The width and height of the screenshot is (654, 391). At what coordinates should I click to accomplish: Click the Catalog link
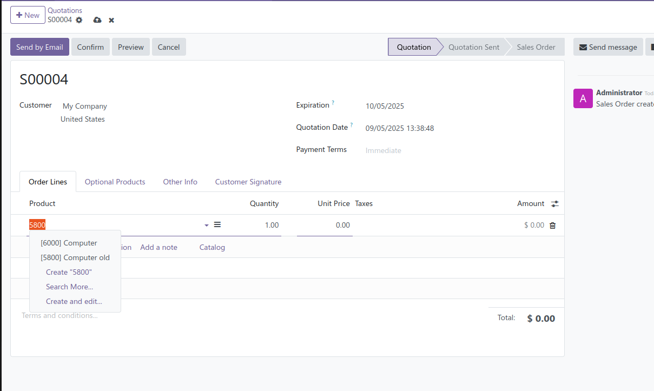pos(212,247)
